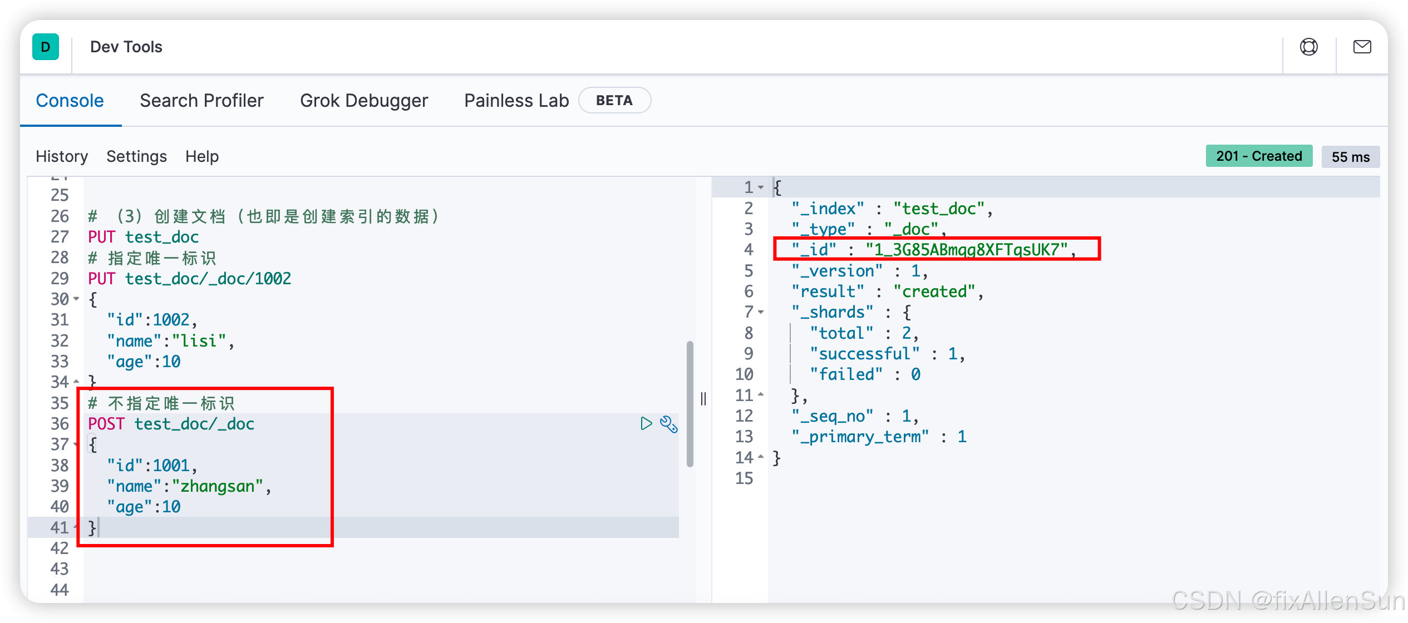
Task: Open console Settings
Action: 136,156
